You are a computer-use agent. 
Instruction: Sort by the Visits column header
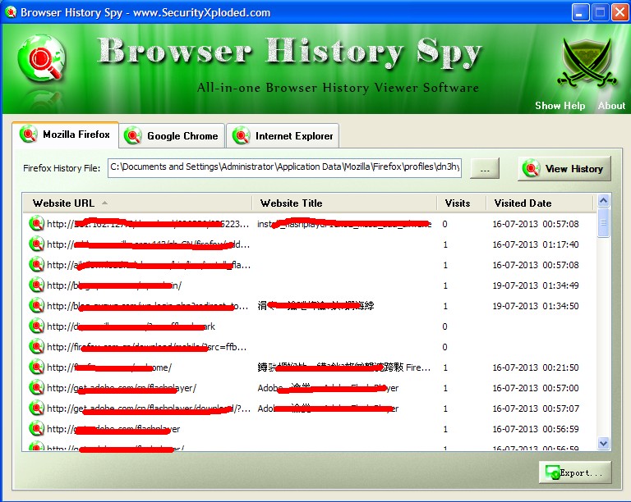click(462, 203)
